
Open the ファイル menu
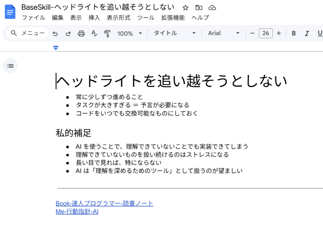click(33, 18)
